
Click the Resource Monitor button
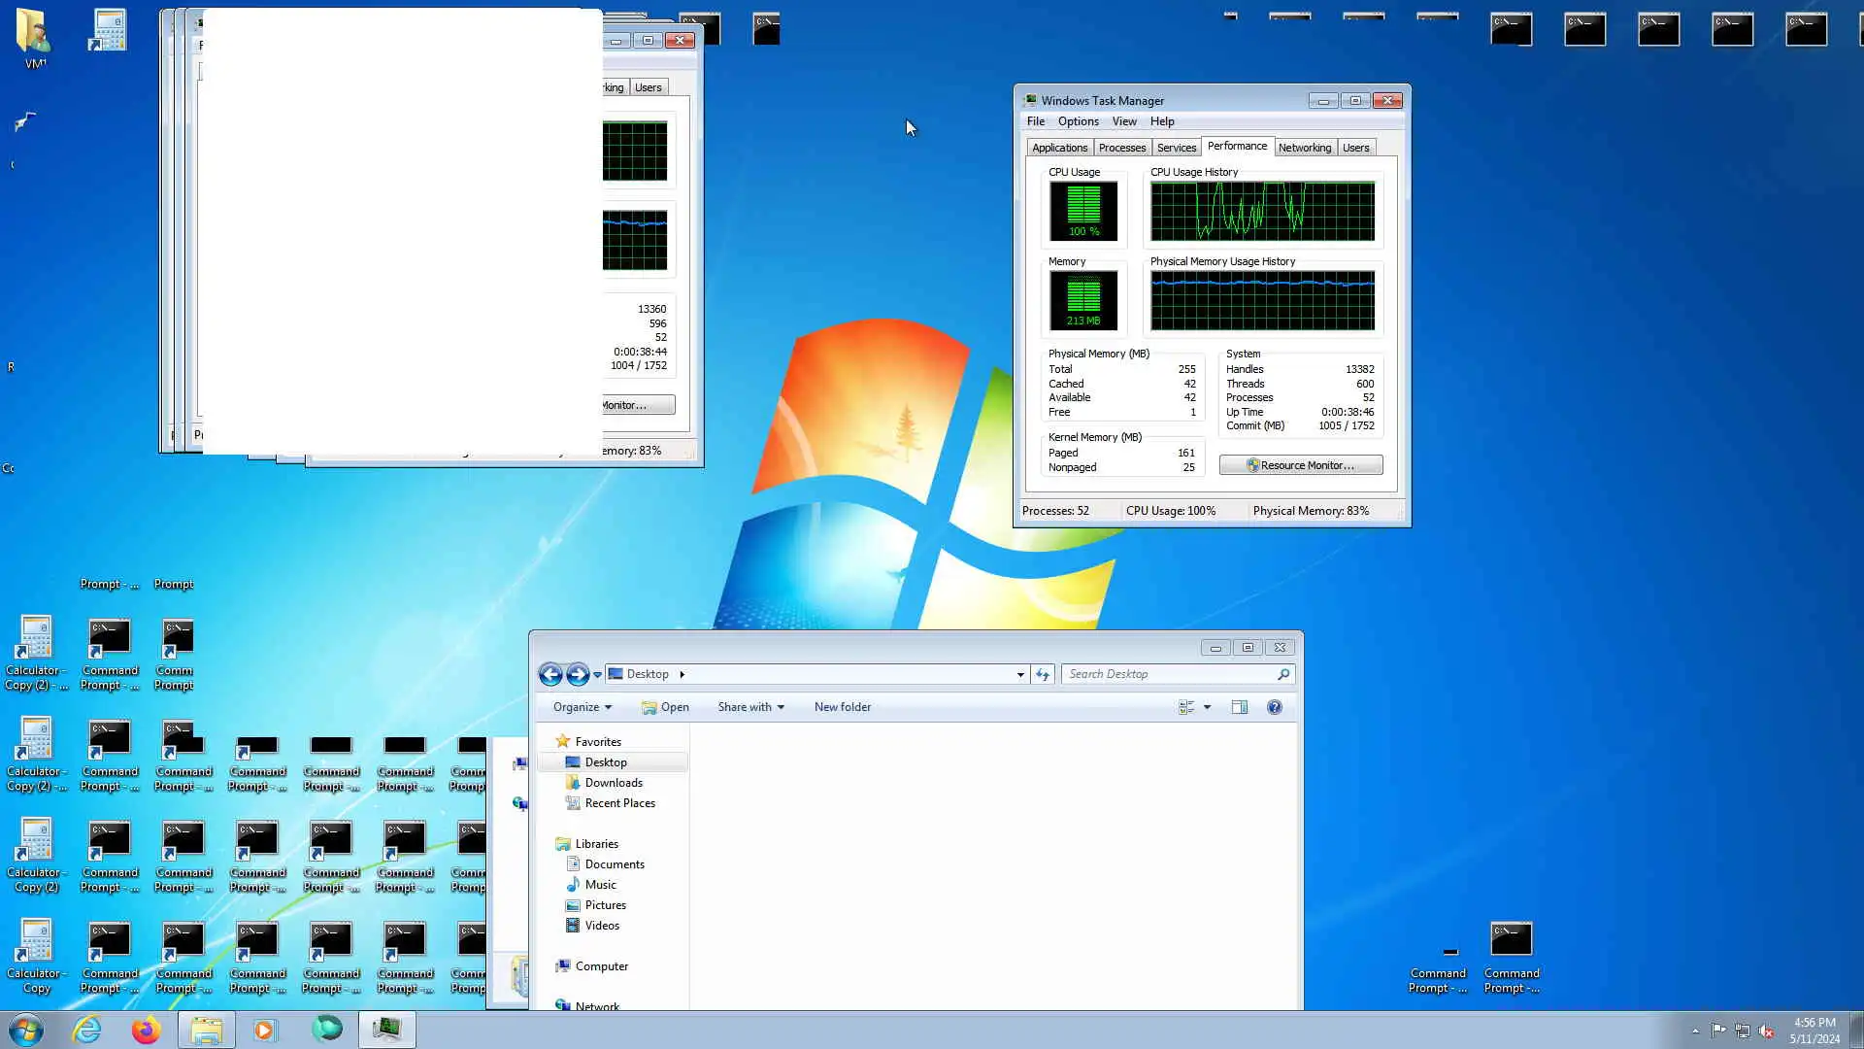pyautogui.click(x=1300, y=465)
